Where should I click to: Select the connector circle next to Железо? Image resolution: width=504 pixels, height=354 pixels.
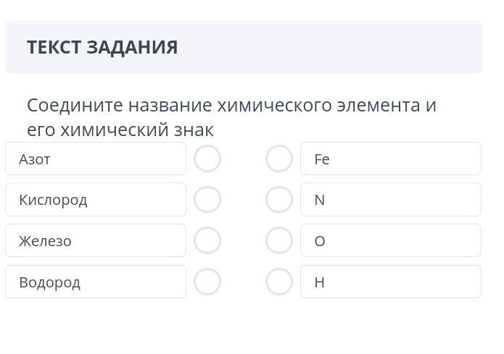tap(207, 241)
